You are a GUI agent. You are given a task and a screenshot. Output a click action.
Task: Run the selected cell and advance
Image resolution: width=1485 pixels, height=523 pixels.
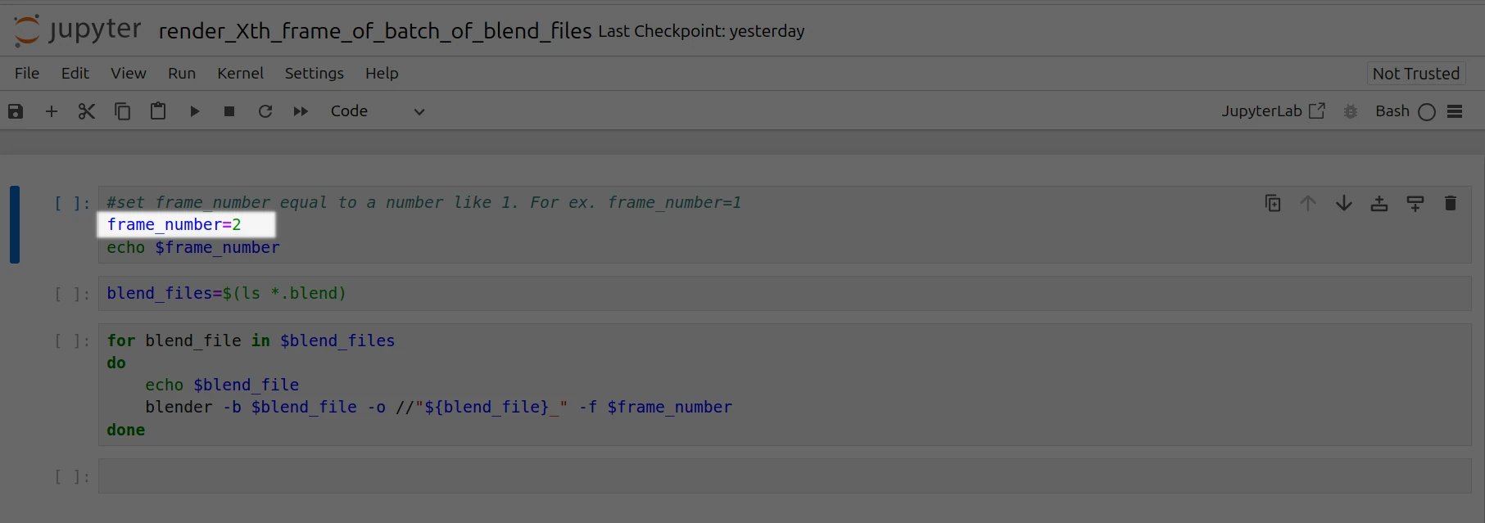(194, 111)
